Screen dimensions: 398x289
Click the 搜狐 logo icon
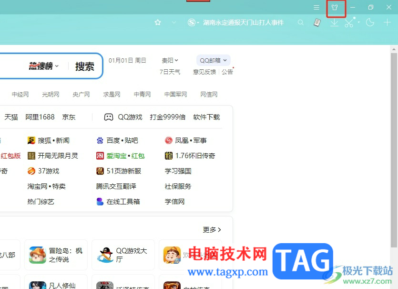click(x=31, y=140)
